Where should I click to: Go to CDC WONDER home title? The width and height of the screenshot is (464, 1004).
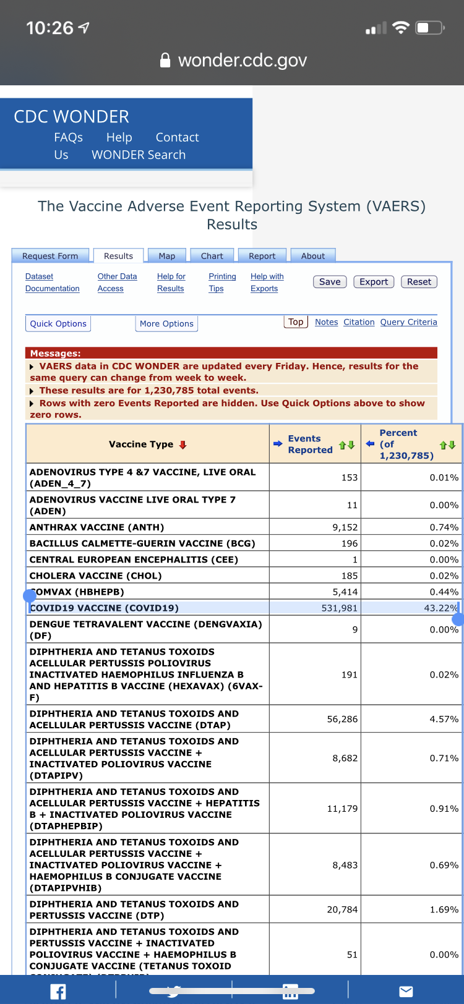[72, 117]
